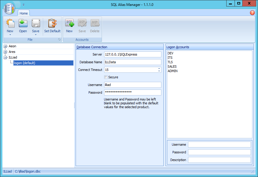258x177 pixels.
Task: Enable the Secure checkbox
Action: 106,77
